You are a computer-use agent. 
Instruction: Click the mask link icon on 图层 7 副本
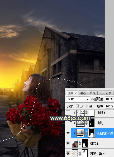click(80, 154)
